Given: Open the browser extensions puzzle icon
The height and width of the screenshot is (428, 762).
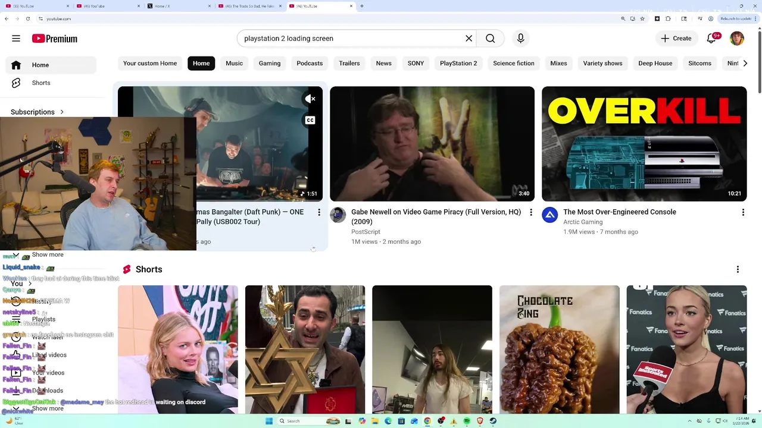Looking at the screenshot, I should [x=668, y=18].
